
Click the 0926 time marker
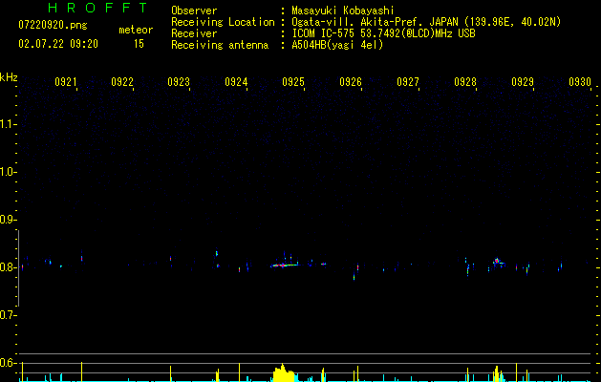coord(351,82)
